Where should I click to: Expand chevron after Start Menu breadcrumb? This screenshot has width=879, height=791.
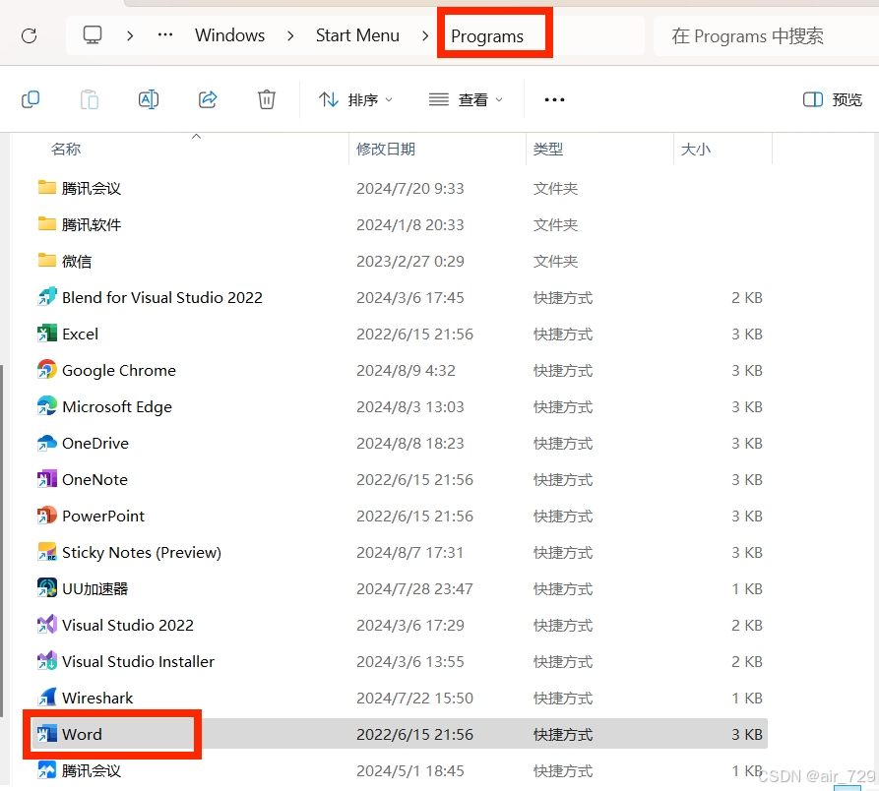coord(425,35)
